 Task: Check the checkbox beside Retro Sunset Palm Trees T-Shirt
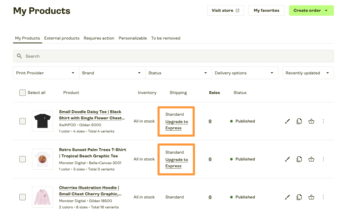(x=23, y=159)
